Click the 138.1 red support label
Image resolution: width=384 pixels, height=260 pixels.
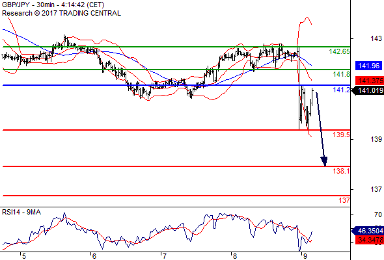342,171
